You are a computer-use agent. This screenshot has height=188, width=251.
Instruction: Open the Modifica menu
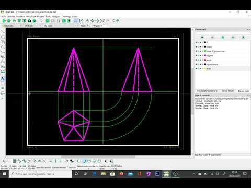tap(20, 17)
